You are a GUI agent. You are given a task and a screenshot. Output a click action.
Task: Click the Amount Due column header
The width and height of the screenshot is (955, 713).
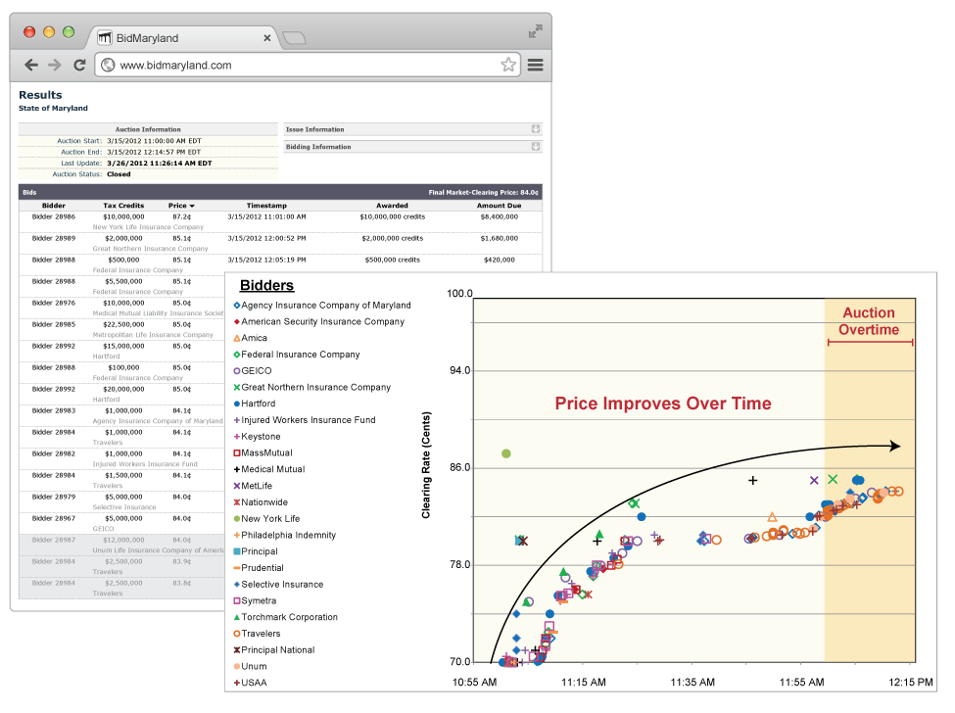point(499,206)
